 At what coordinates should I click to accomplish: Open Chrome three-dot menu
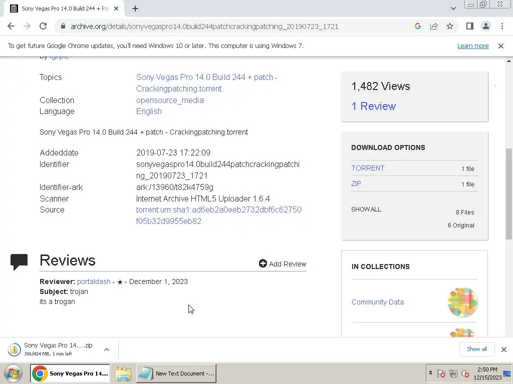502,26
